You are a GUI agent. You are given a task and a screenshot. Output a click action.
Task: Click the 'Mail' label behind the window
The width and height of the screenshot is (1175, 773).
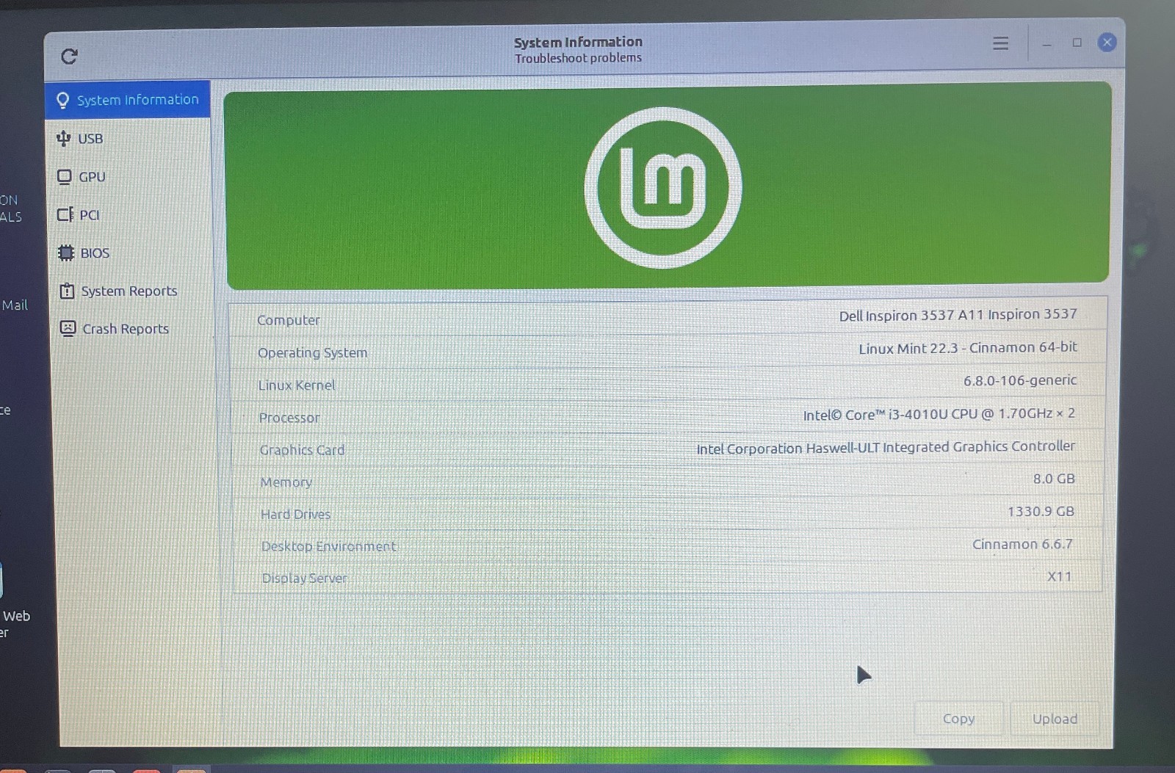coord(15,305)
